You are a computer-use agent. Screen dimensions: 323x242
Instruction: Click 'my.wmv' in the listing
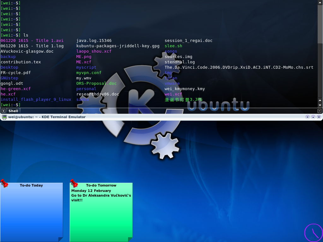(x=84, y=78)
